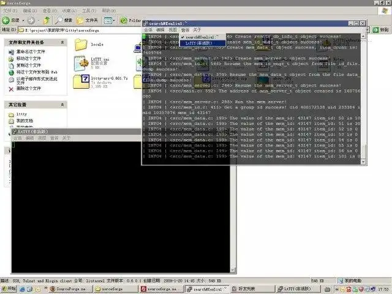Click the Folder sync toolbar icon
This screenshot has height=294, width=392.
tap(130, 20)
